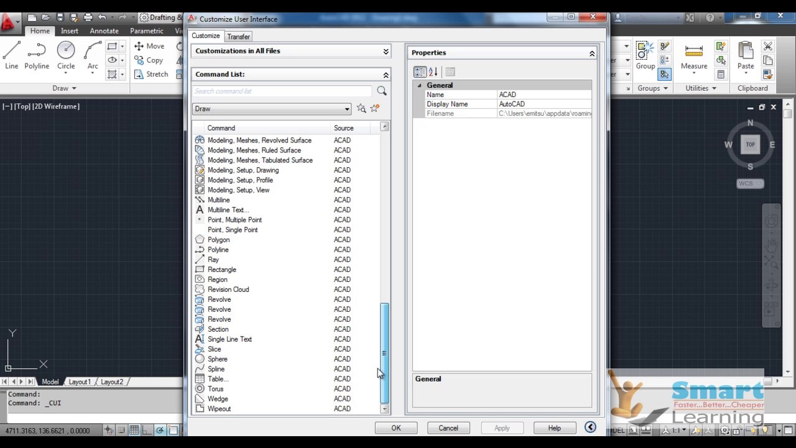Expand Customizations in All Files pane

click(x=386, y=51)
